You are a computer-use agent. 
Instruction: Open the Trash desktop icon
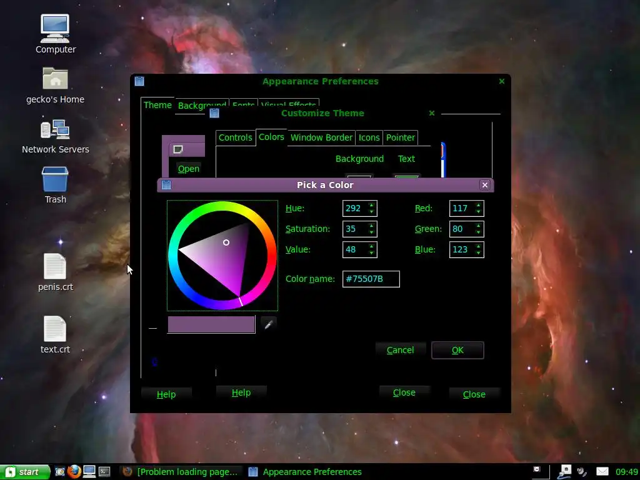click(x=55, y=179)
